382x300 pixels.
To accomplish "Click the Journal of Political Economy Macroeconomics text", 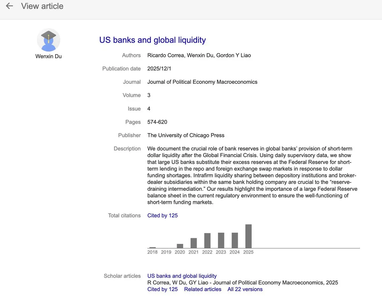I will pyautogui.click(x=202, y=82).
